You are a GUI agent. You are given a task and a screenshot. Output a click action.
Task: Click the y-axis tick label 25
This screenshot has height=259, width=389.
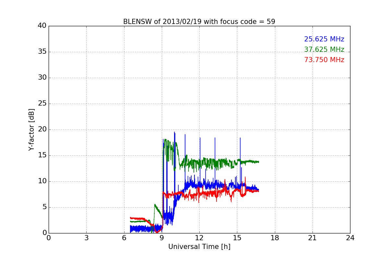click(42, 103)
